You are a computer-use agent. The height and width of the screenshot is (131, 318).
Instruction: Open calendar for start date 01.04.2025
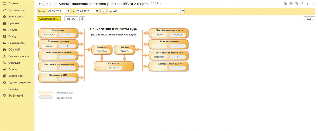68,11
